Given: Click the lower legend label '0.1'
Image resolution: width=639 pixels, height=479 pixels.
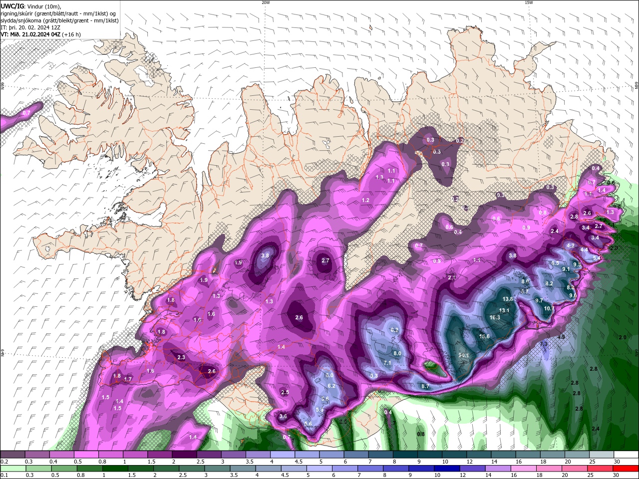Looking at the screenshot, I should point(4,476).
